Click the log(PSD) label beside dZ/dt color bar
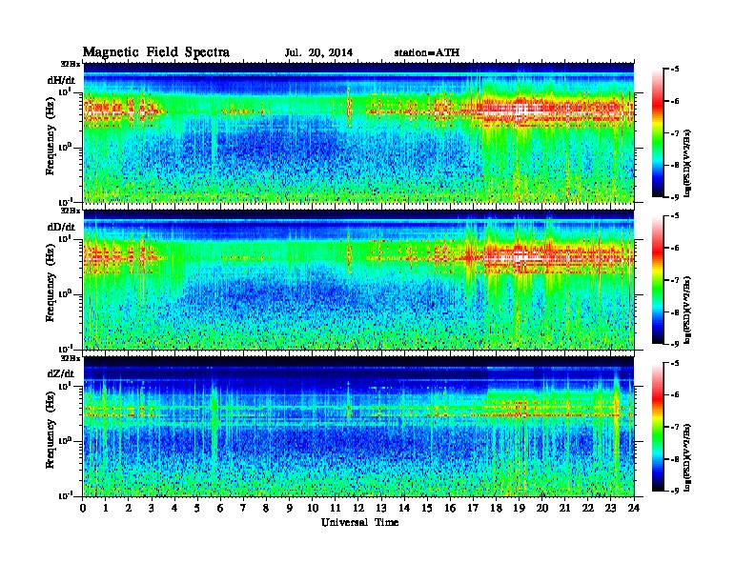The height and width of the screenshot is (583, 755). [x=687, y=458]
